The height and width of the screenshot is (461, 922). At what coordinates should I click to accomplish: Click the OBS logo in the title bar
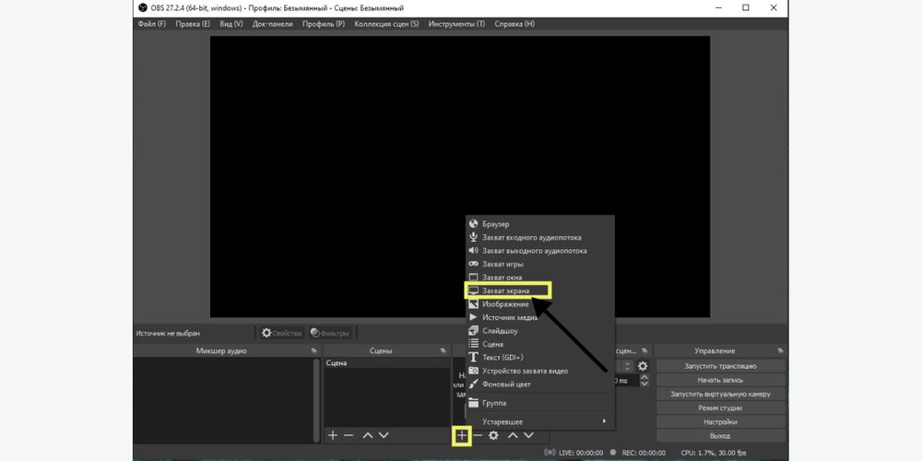142,8
